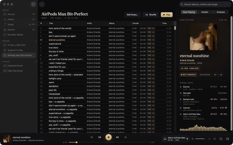Select the Hi-Res ≥ 88.2 kHz smart playlist
233x145 pixels.
click(19, 45)
